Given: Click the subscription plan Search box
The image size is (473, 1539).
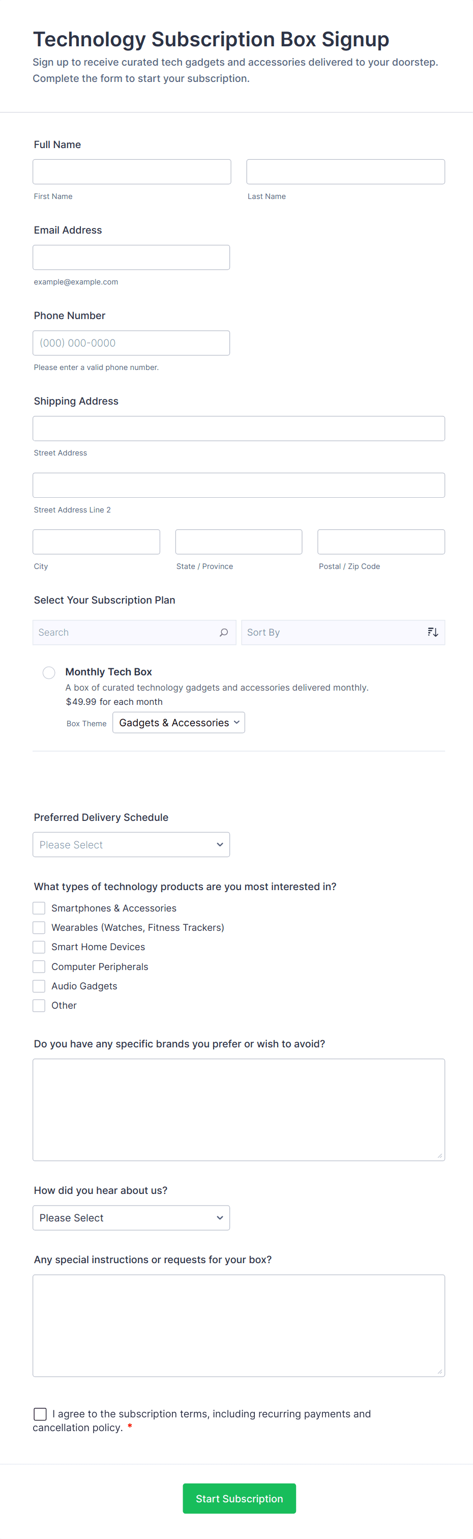Looking at the screenshot, I should click(x=127, y=632).
